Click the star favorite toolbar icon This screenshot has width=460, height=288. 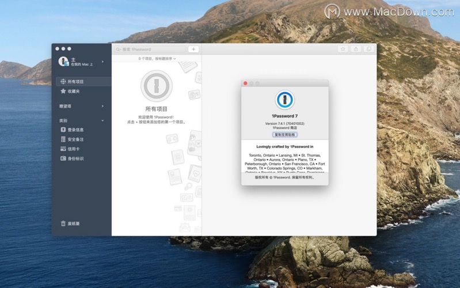click(343, 50)
